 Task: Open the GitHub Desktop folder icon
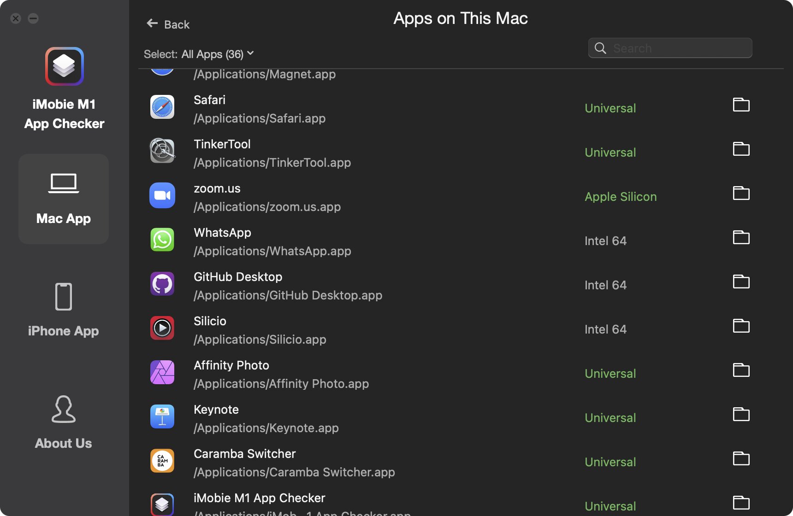click(741, 282)
